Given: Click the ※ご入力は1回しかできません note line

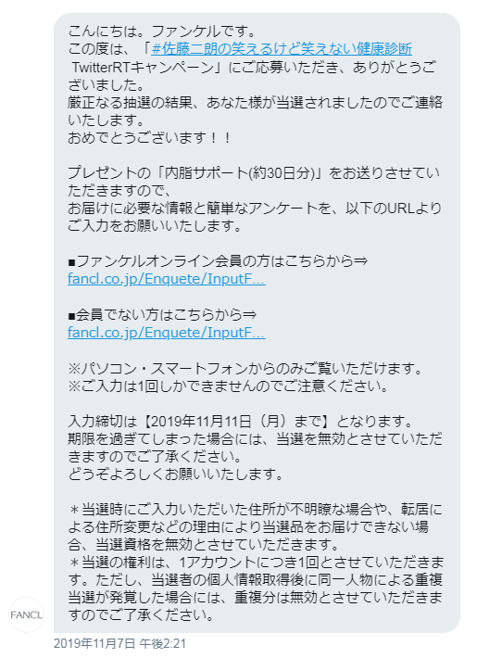Looking at the screenshot, I should (x=229, y=386).
